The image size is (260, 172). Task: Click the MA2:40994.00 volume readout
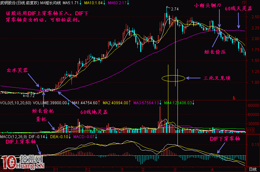point(115,103)
